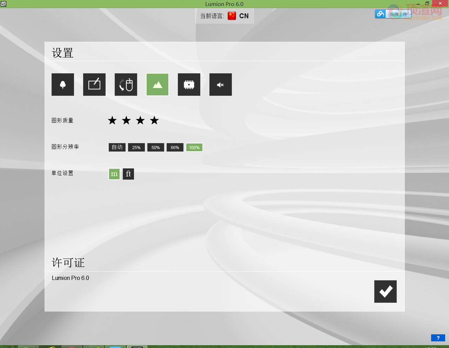Restore the Lumion window size
The image size is (449, 348).
point(427,4)
